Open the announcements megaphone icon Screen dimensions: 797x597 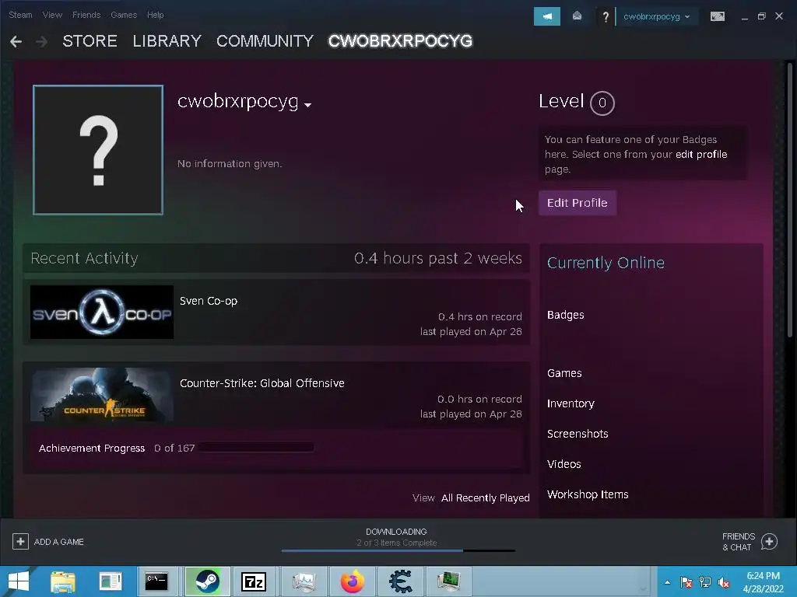(x=547, y=16)
